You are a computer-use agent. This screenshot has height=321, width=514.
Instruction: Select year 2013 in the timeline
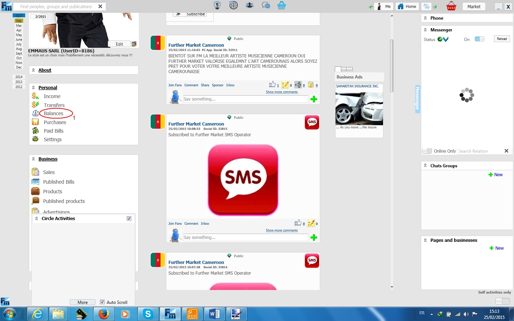19,82
